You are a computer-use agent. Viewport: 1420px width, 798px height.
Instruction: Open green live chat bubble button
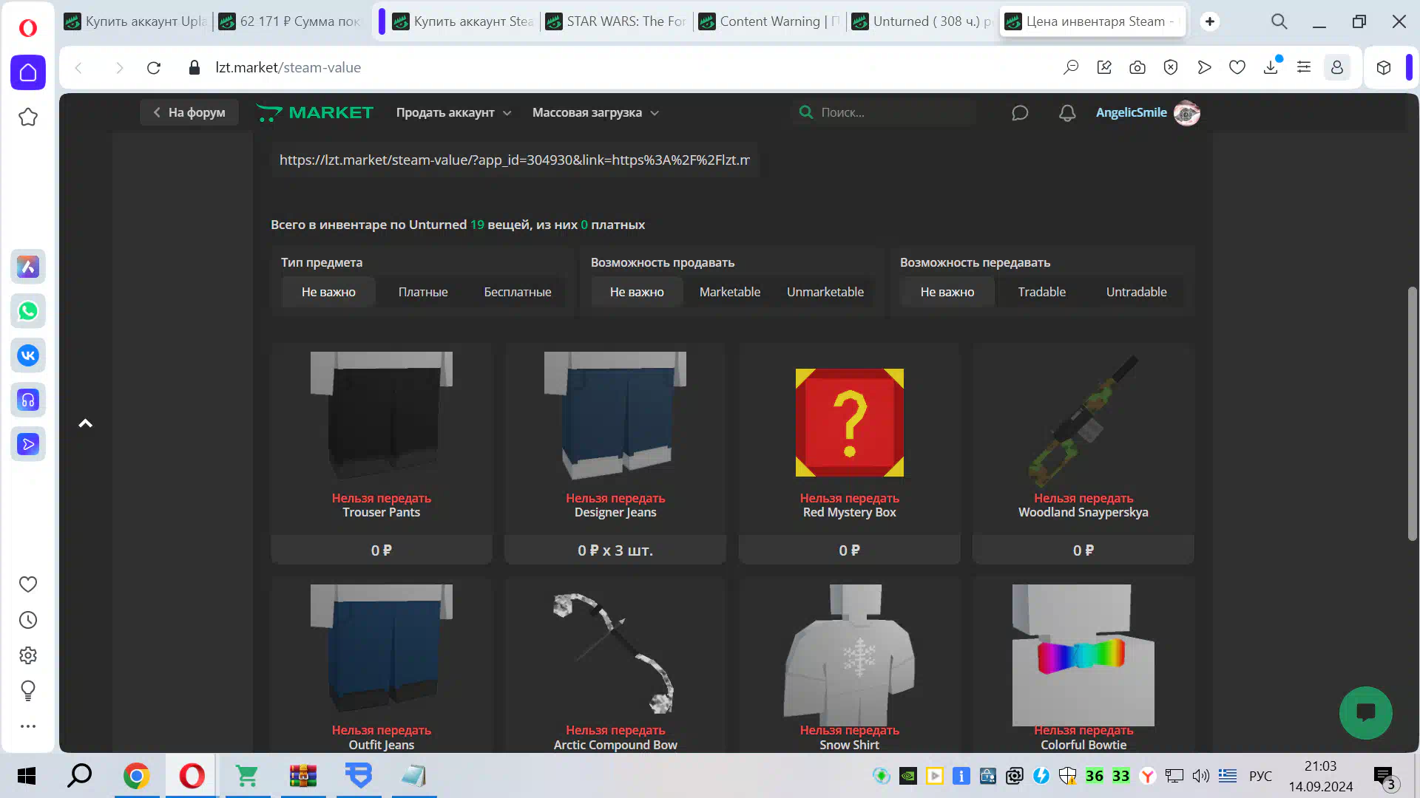point(1365,713)
